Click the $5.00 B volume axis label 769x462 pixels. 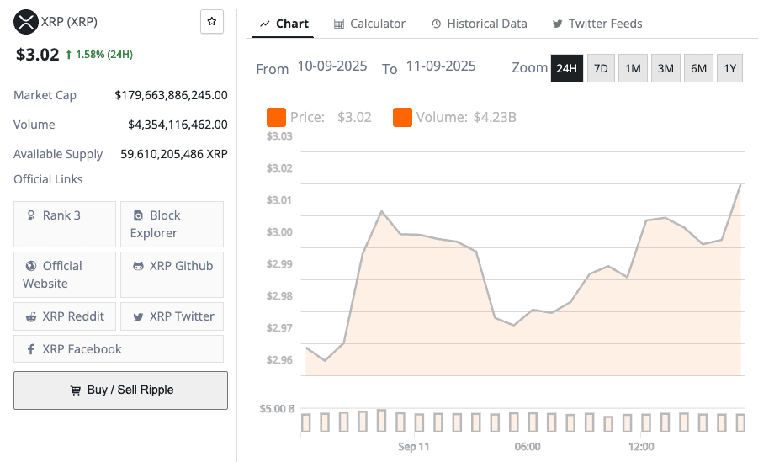coord(277,408)
